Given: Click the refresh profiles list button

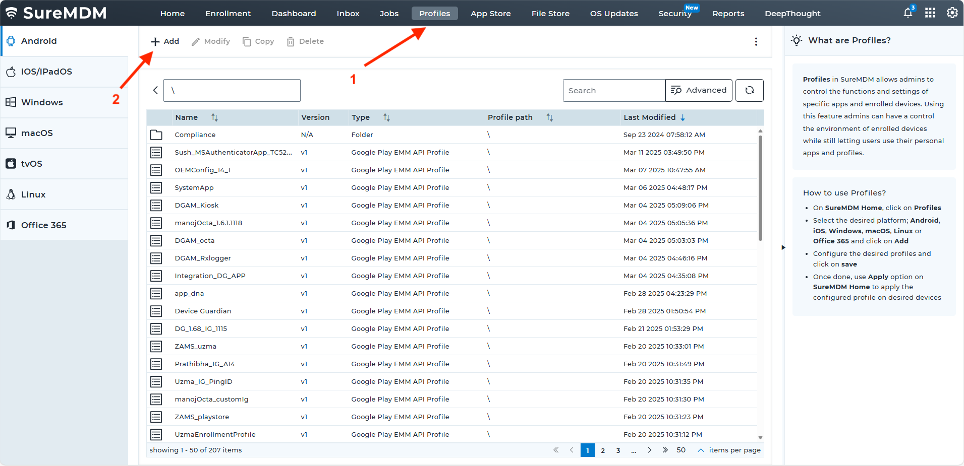Looking at the screenshot, I should [749, 90].
